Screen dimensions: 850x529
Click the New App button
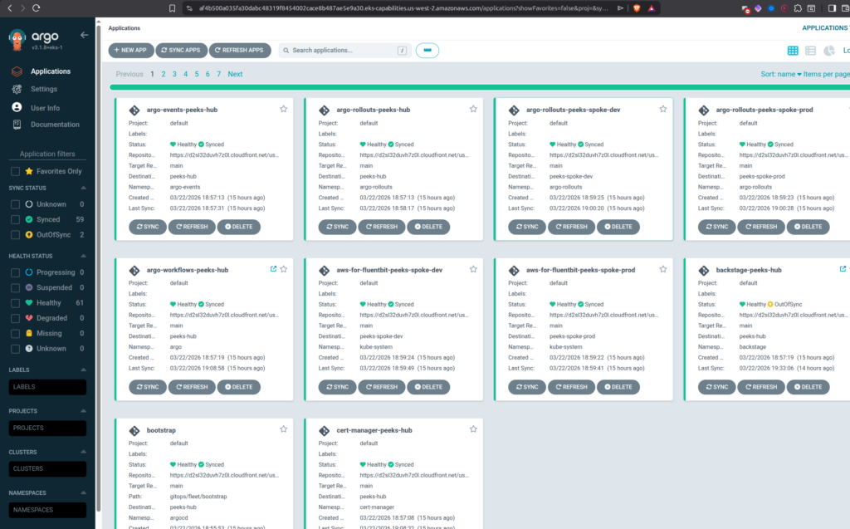[x=130, y=51]
